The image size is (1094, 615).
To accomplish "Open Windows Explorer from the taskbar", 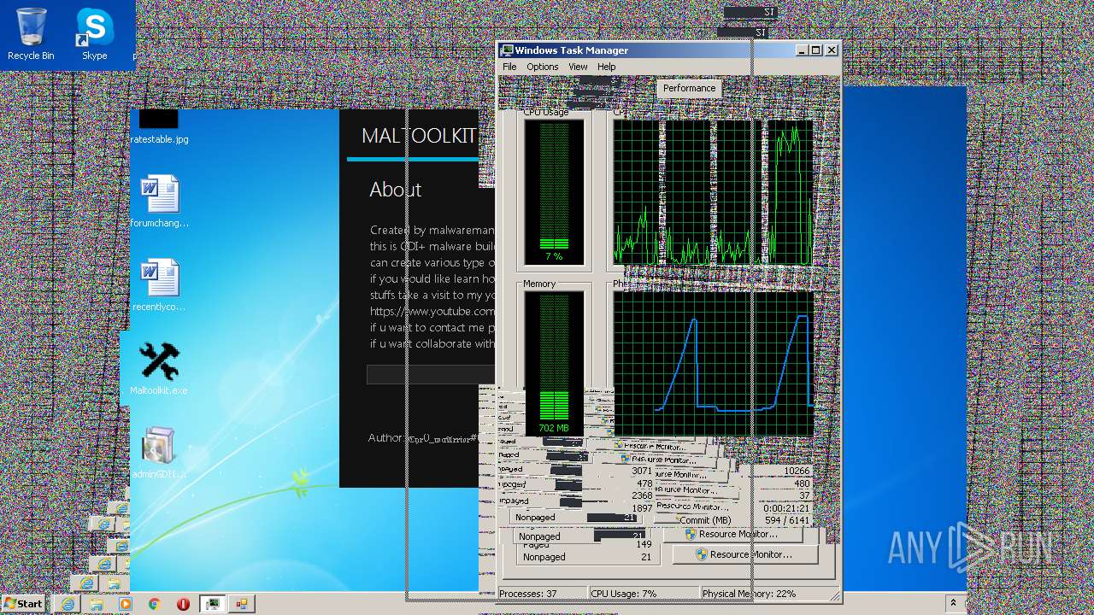I will tap(97, 604).
